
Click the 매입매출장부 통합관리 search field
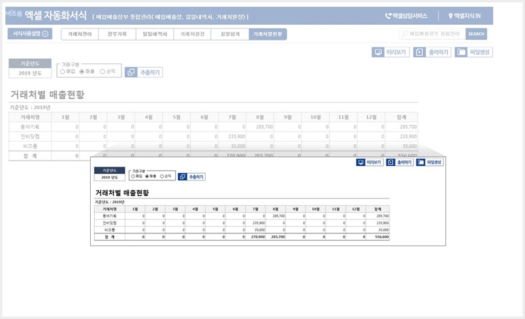pos(432,34)
